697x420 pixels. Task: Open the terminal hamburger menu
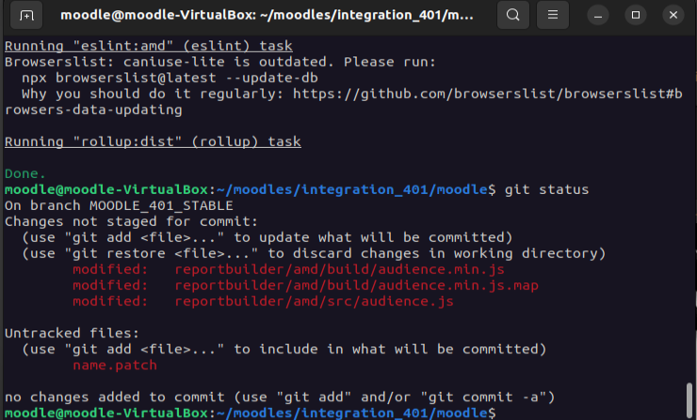553,15
